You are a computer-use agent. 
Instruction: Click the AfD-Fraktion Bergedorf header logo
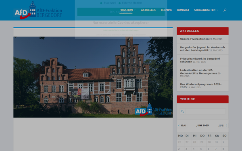(x=38, y=10)
